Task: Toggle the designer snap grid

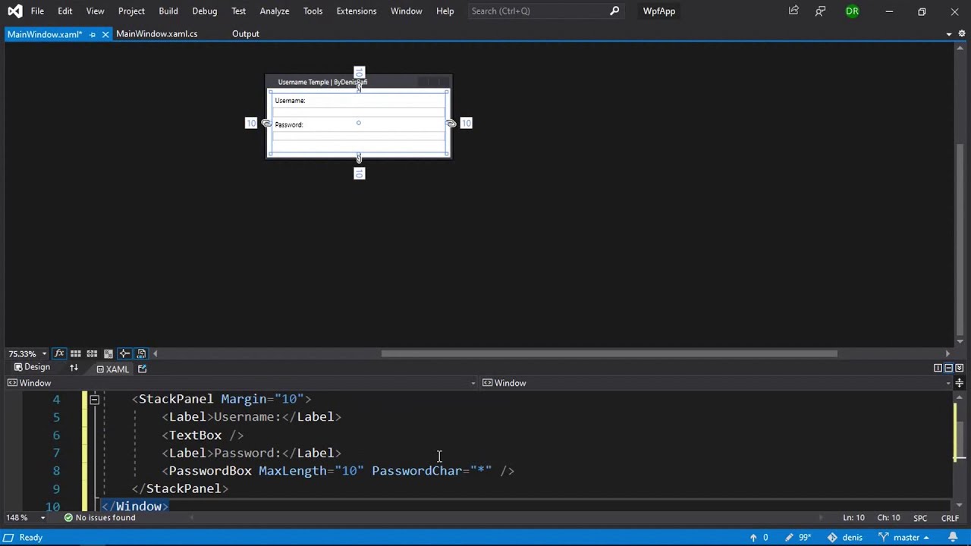Action: (x=75, y=353)
